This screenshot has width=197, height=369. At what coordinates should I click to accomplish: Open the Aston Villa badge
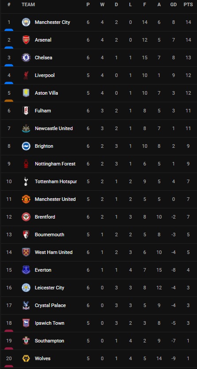pos(26,93)
